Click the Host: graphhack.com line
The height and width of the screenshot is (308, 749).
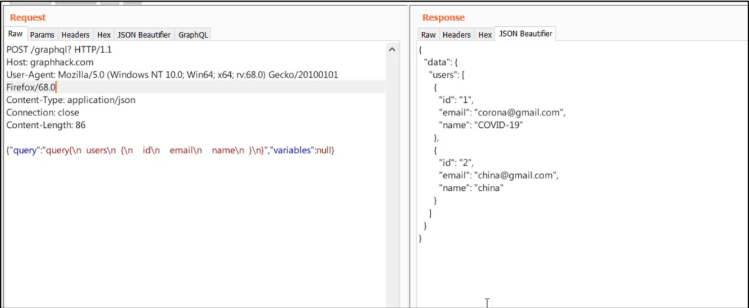click(51, 62)
